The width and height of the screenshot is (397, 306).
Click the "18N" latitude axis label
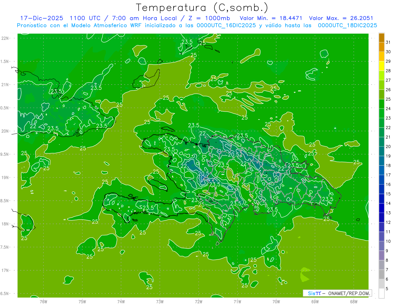point(6,224)
